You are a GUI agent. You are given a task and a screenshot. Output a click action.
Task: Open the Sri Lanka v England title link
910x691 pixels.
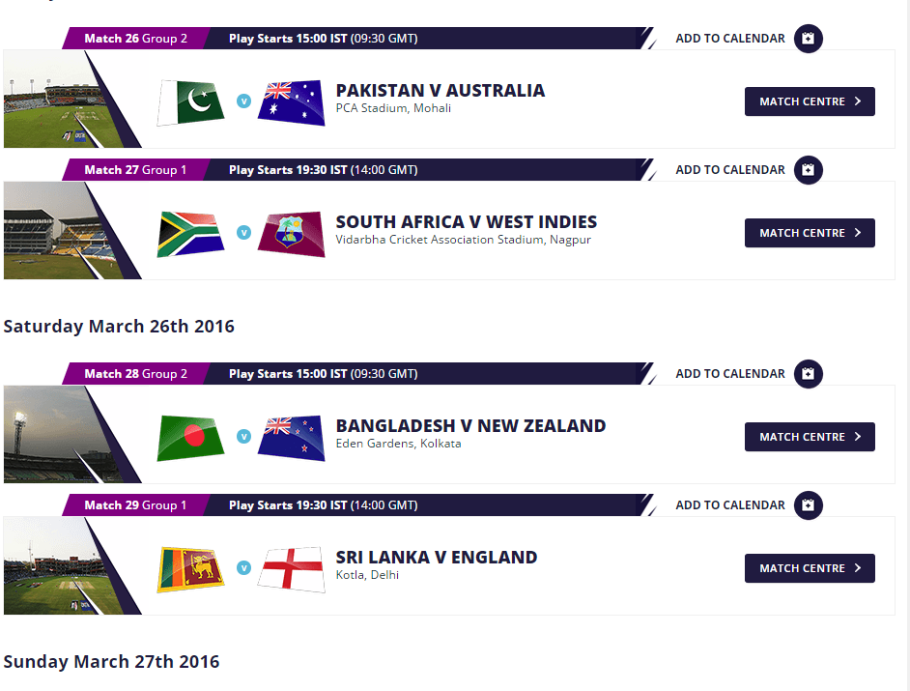tap(437, 558)
